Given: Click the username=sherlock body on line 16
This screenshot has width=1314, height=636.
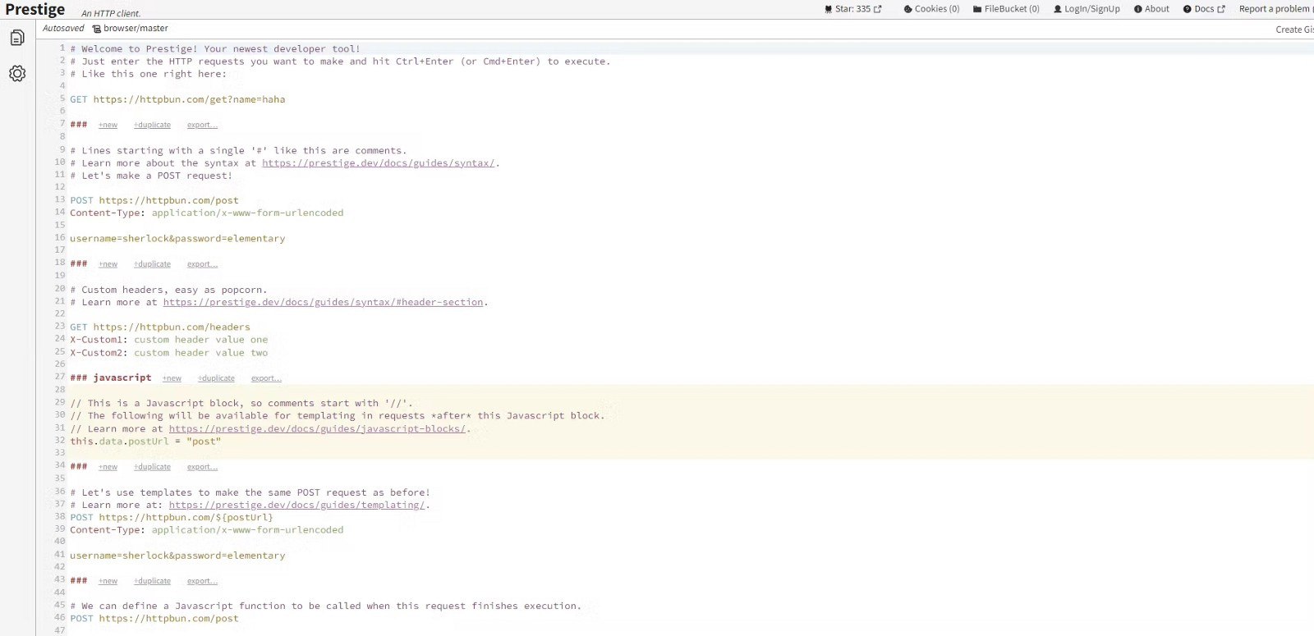Looking at the screenshot, I should pyautogui.click(x=177, y=239).
